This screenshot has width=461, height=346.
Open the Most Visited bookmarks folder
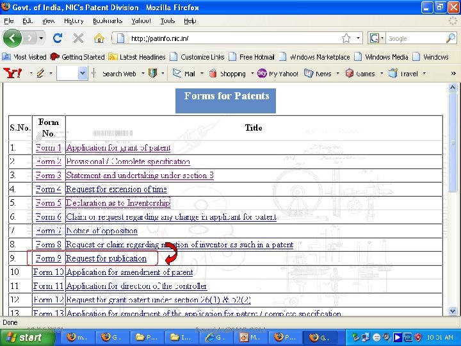24,57
